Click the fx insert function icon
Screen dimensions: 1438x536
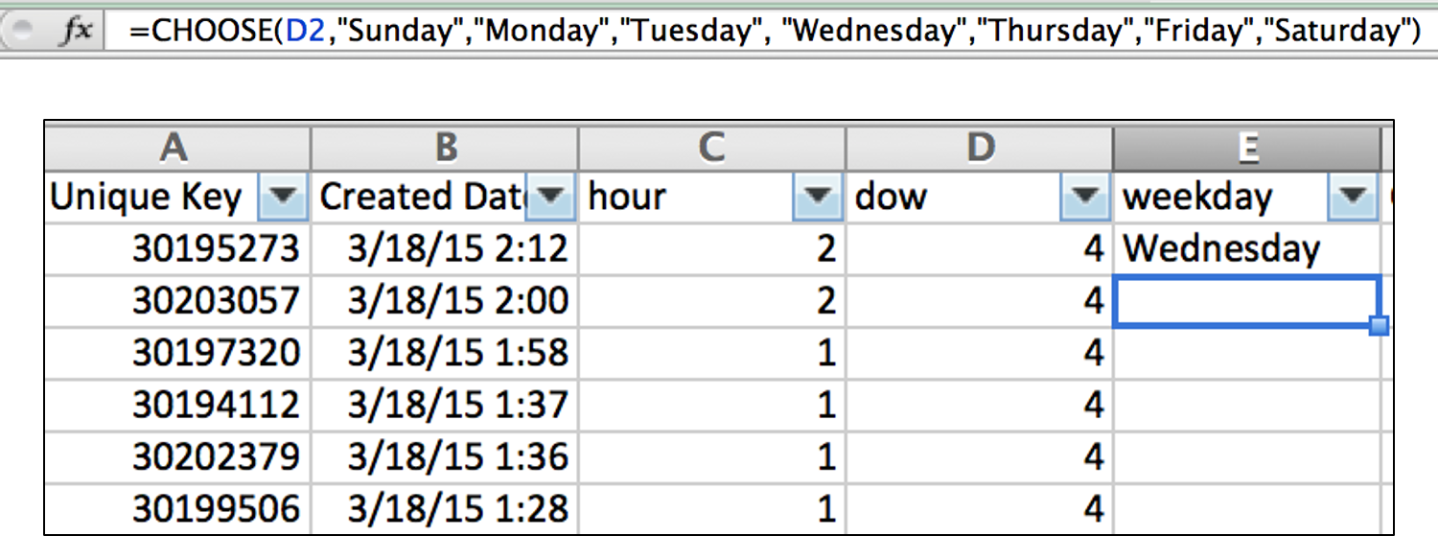[77, 31]
